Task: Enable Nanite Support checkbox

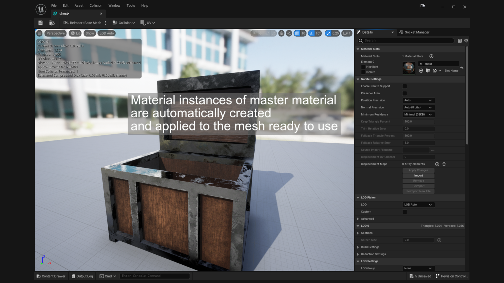Action: click(x=405, y=86)
